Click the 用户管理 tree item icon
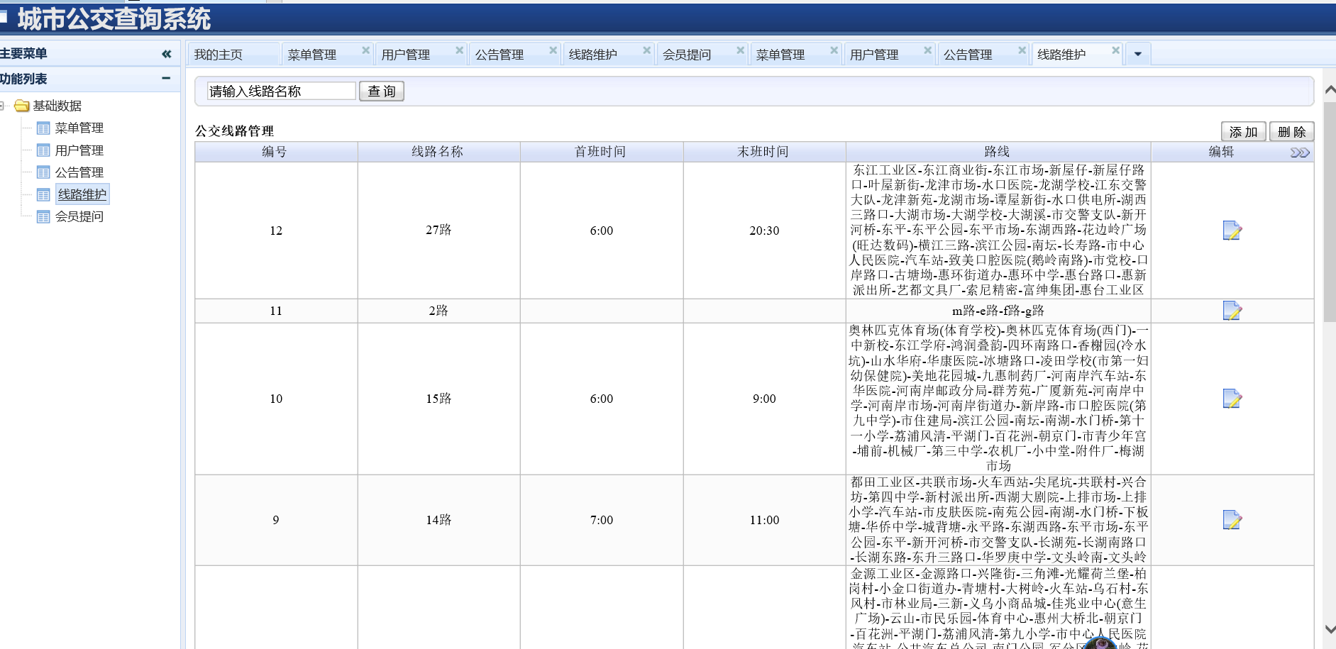The image size is (1336, 649). click(x=43, y=150)
